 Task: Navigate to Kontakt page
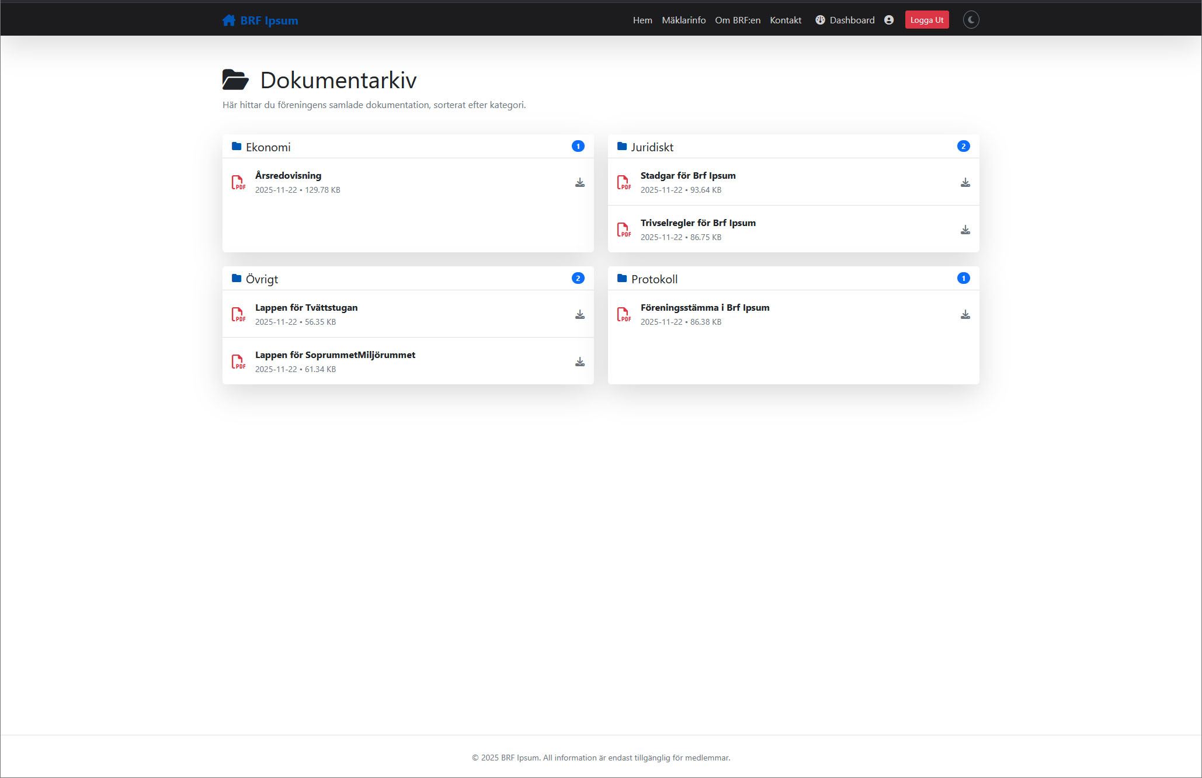[785, 20]
